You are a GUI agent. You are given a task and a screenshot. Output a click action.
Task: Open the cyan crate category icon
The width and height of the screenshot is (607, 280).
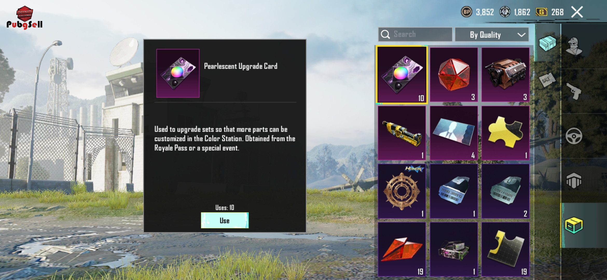click(x=547, y=43)
